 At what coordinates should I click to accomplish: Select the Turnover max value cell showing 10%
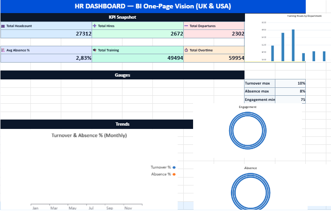(x=290, y=83)
